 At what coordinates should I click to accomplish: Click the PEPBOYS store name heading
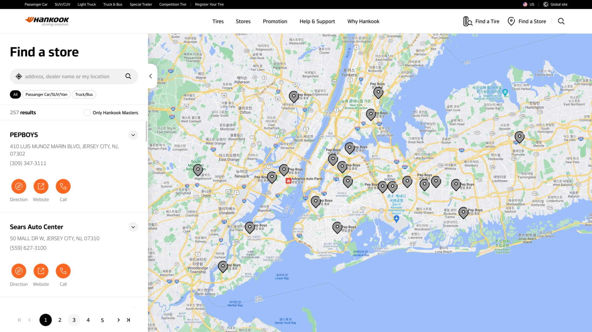[x=24, y=135]
